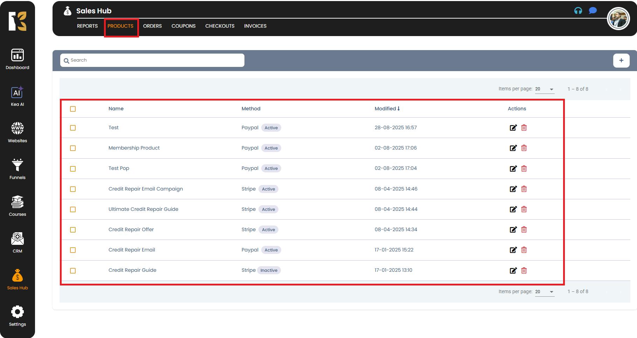The image size is (637, 338).
Task: Open Settings gear in sidebar
Action: tap(17, 312)
